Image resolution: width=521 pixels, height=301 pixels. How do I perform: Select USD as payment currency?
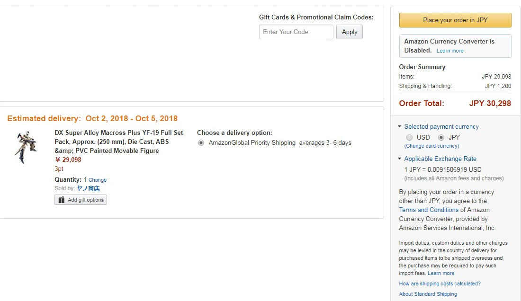(409, 137)
